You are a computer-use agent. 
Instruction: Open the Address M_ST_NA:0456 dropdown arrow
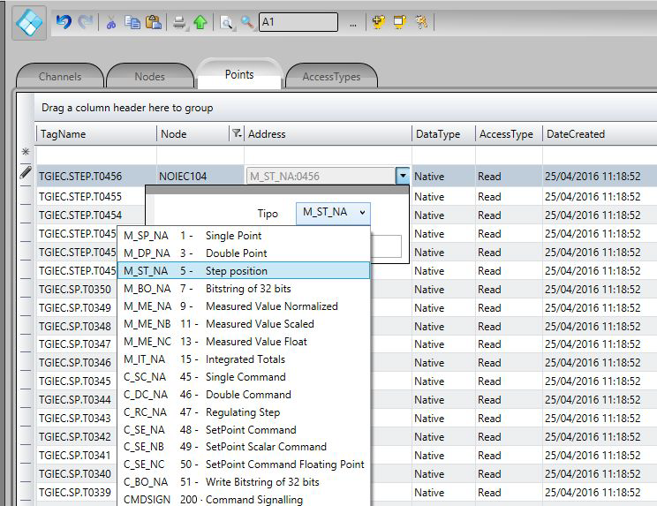click(403, 176)
